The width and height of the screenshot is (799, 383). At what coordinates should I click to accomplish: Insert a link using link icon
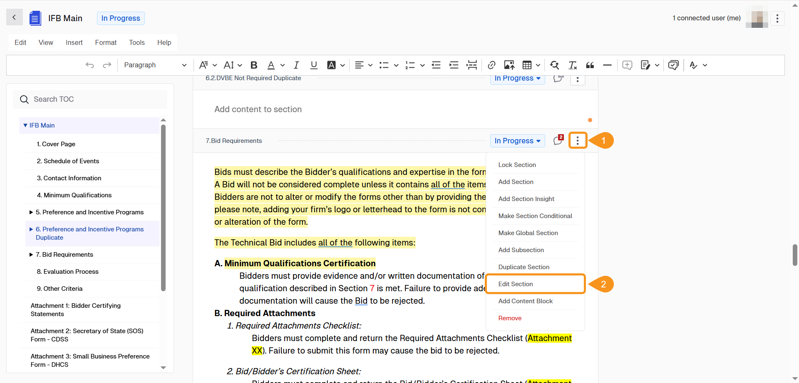pyautogui.click(x=491, y=65)
